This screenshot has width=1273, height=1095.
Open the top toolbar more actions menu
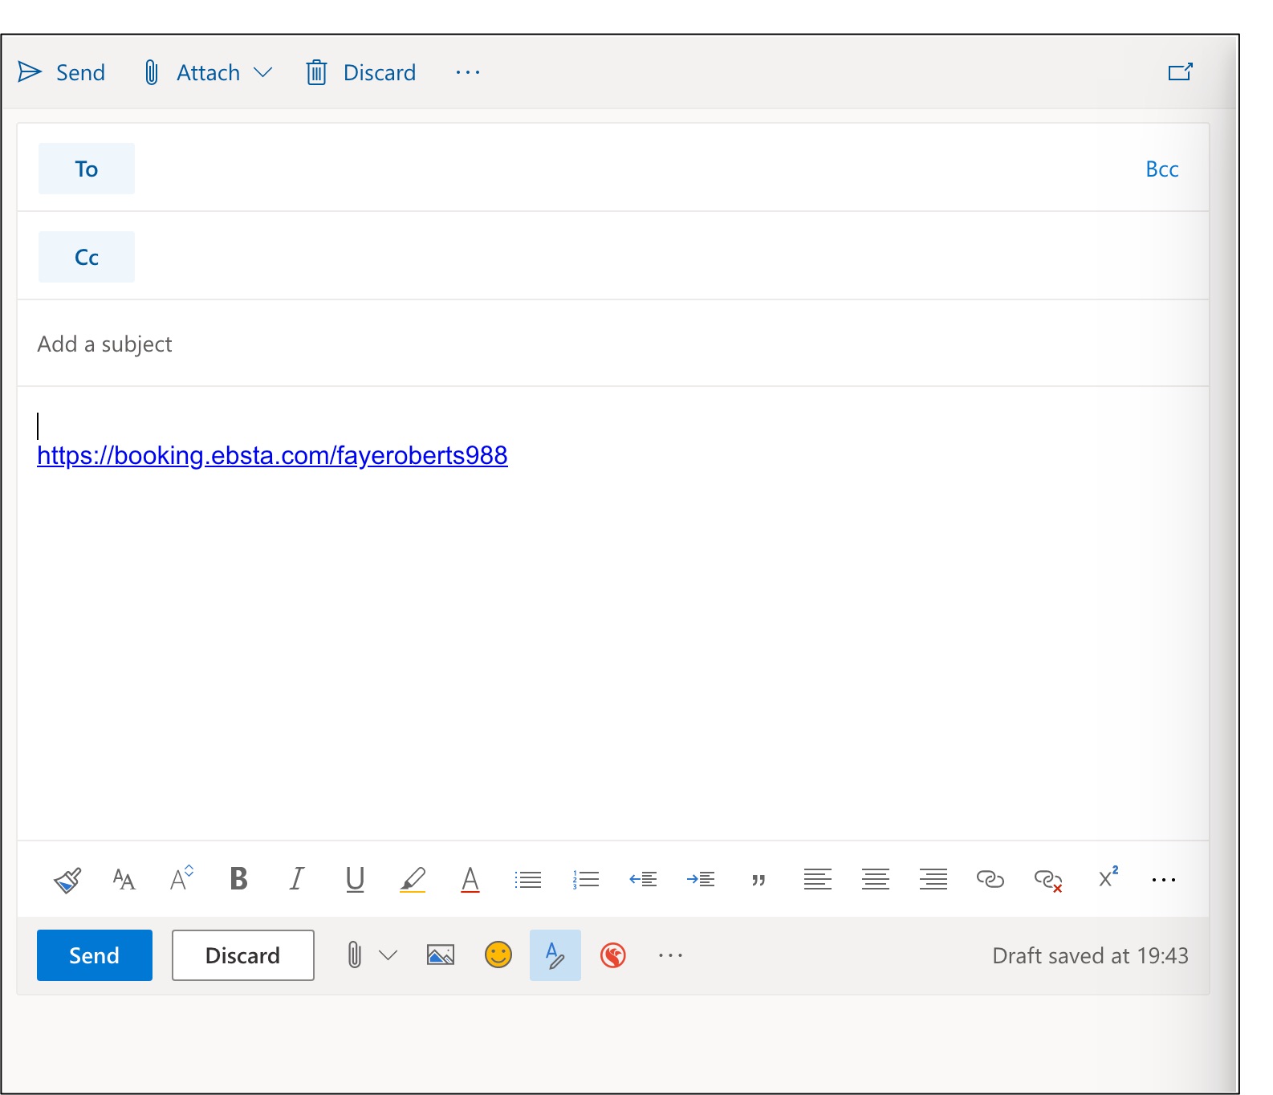tap(467, 72)
